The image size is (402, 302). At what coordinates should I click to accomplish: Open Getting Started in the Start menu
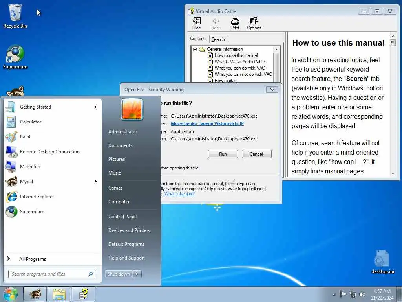coord(53,107)
